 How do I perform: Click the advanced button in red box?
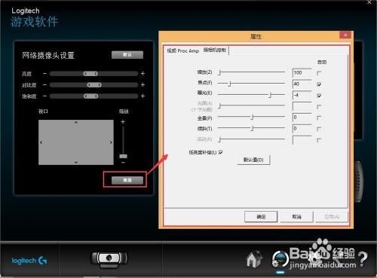pyautogui.click(x=127, y=180)
